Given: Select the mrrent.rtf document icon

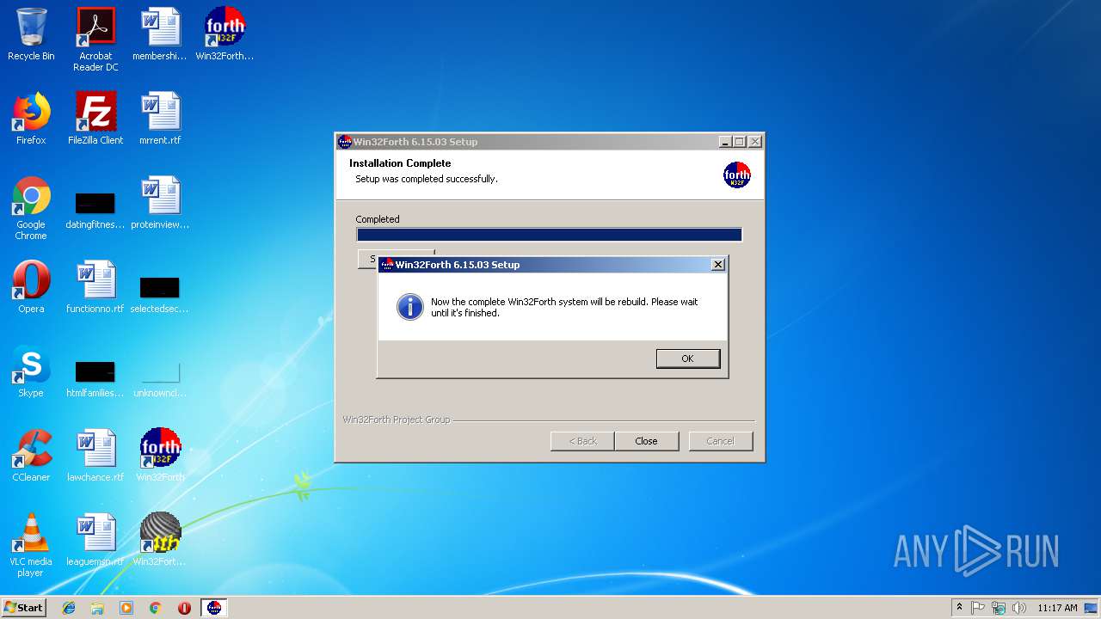Looking at the screenshot, I should click(160, 119).
